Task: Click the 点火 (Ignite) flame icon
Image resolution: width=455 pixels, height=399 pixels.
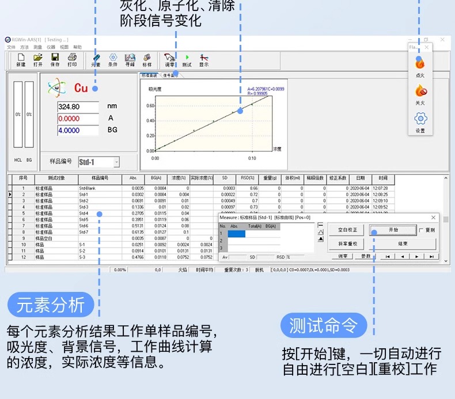Action: click(420, 63)
